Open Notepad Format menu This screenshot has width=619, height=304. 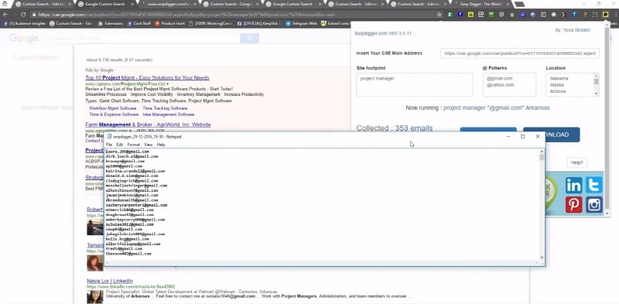[x=133, y=145]
